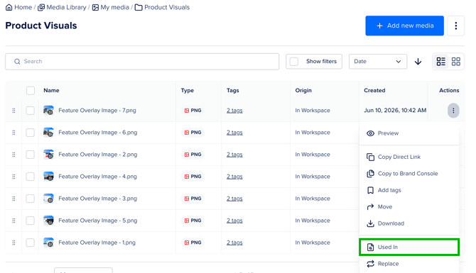Open the three-dot menu beside Add new media
Screen dimensions: 476x273
pyautogui.click(x=455, y=26)
